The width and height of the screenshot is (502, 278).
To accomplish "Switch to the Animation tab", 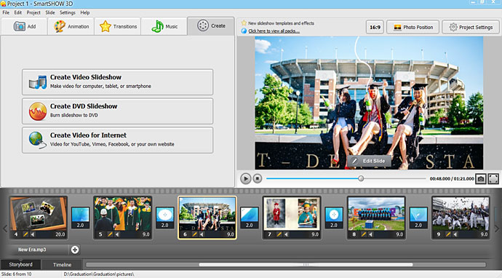I will tap(71, 26).
